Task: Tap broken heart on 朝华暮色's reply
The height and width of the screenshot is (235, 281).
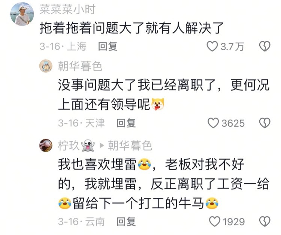Action: pos(265,123)
